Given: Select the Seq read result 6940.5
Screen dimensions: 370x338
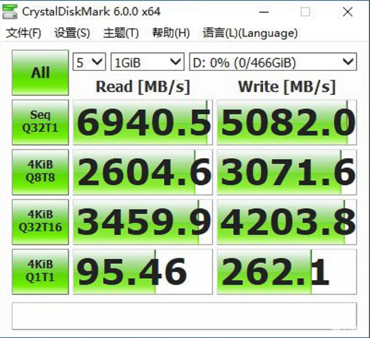Looking at the screenshot, I should pos(143,122).
